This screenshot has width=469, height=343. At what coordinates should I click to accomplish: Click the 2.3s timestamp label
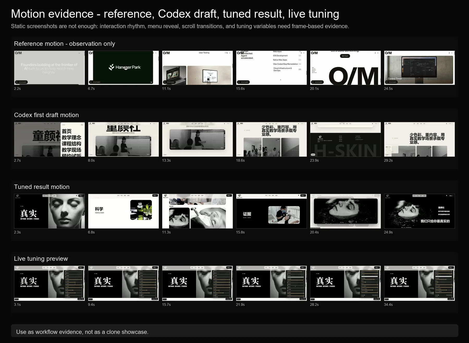tap(17, 232)
